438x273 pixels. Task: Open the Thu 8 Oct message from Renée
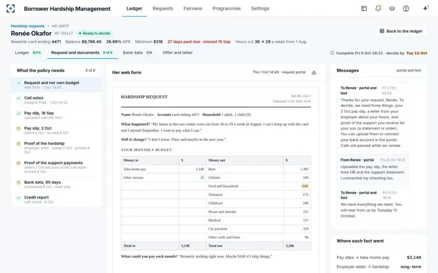tap(373, 170)
